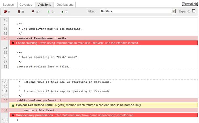Switch to the Sources tab
Viewport: 199px width, 123px height.
click(x=9, y=5)
